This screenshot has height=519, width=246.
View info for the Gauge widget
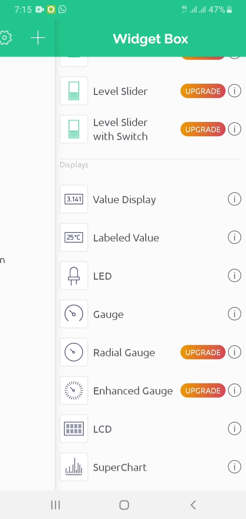(234, 314)
